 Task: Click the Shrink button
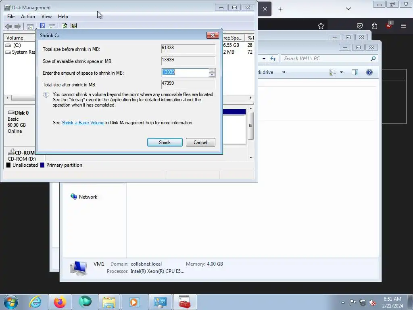coord(165,142)
